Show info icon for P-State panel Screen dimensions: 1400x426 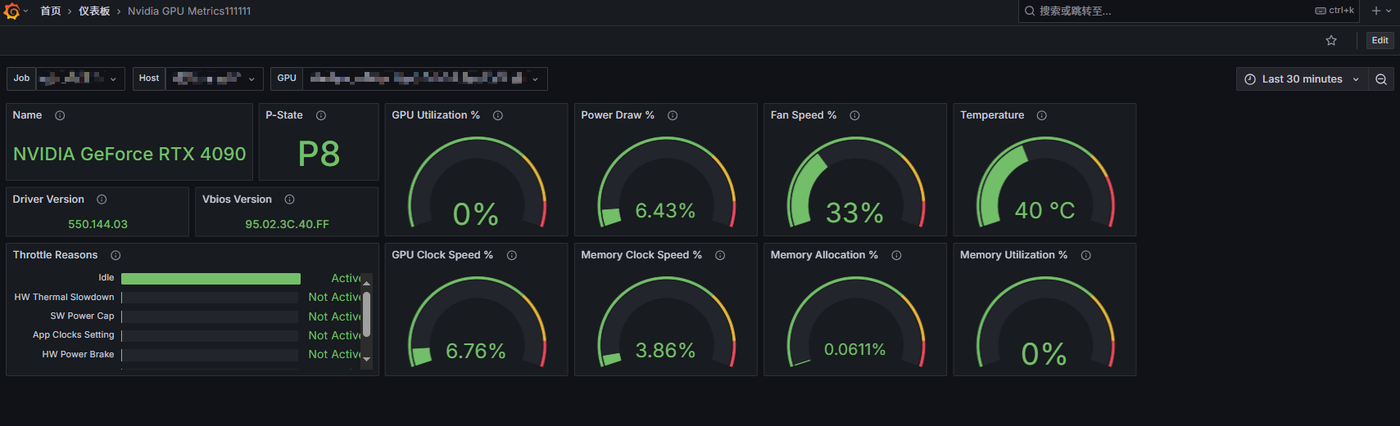[321, 115]
